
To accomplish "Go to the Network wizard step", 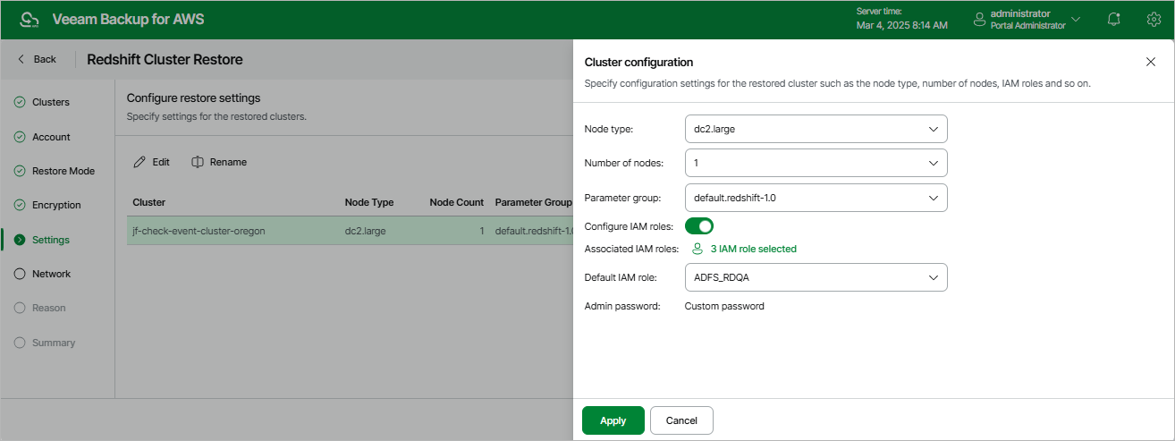I will 51,274.
